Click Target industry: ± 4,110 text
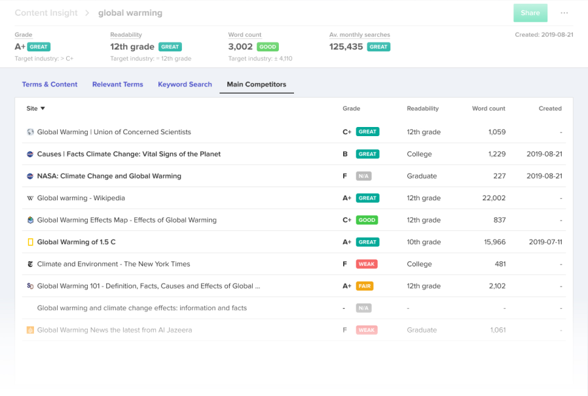The width and height of the screenshot is (588, 396). 260,58
